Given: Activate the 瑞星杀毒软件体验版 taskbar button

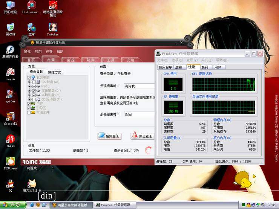Looking at the screenshot, I should pyautogui.click(x=71, y=205).
